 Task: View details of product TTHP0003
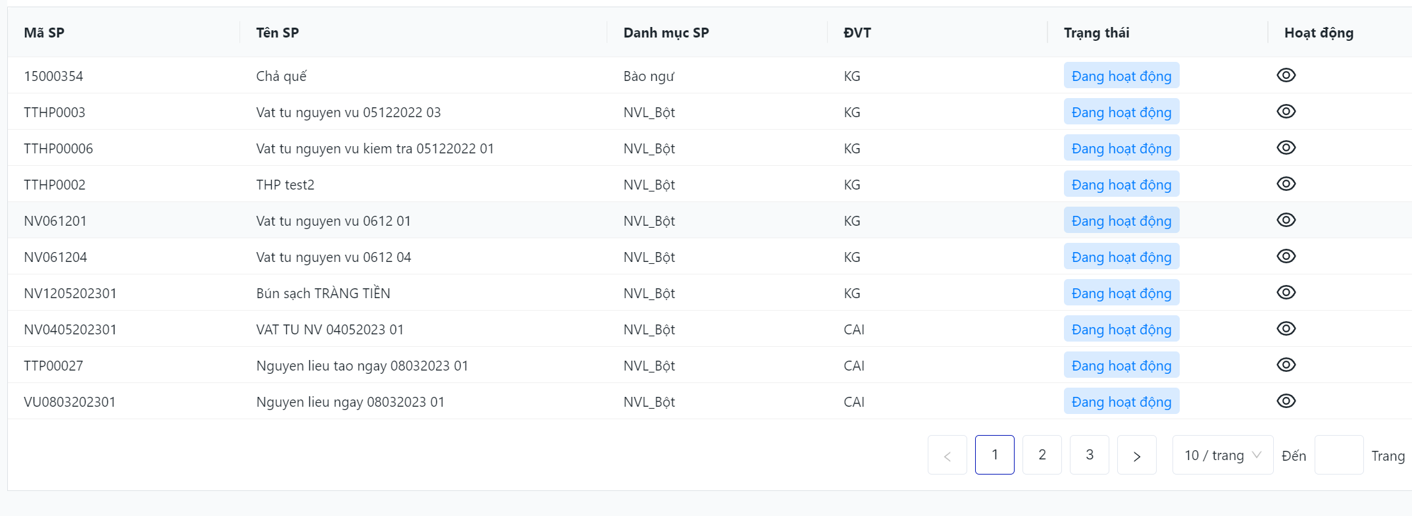click(x=1286, y=112)
